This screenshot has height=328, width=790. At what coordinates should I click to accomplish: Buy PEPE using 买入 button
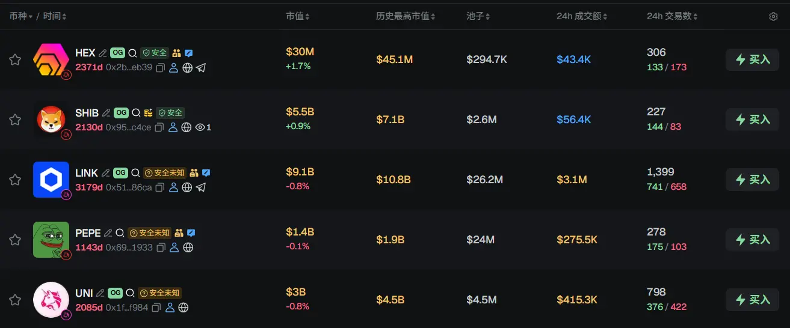[x=752, y=240]
